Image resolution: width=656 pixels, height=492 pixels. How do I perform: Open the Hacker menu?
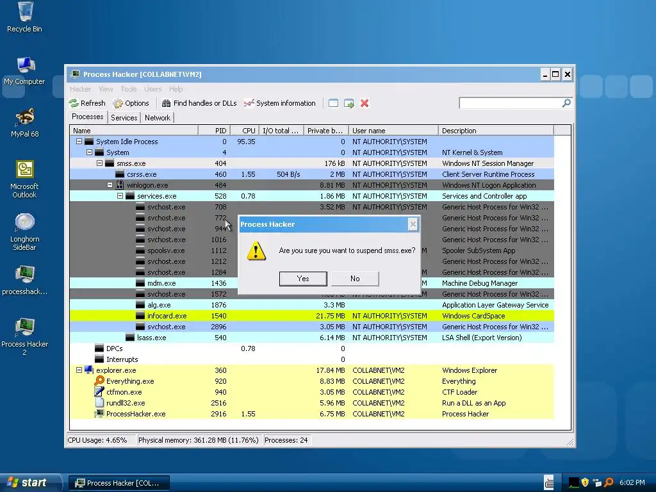click(x=80, y=89)
